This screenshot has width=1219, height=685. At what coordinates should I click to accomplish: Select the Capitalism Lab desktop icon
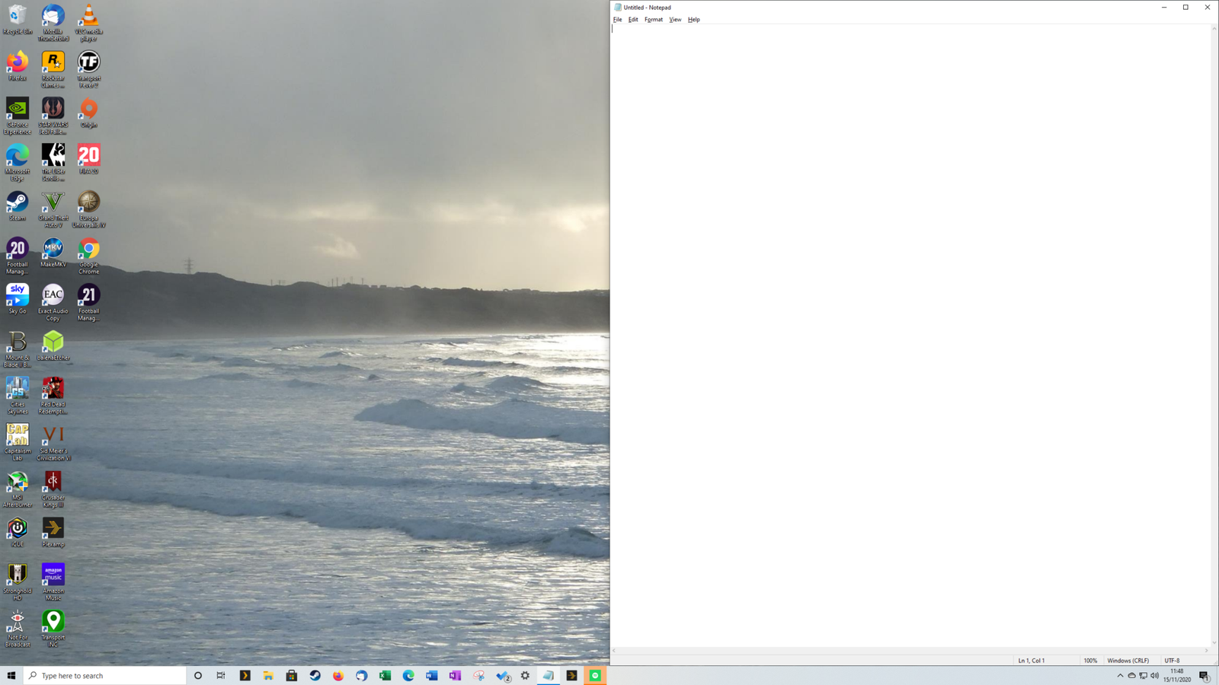pyautogui.click(x=17, y=442)
